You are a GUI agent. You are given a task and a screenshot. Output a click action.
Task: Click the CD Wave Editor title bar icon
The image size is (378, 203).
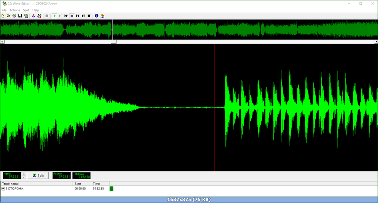(3, 3)
